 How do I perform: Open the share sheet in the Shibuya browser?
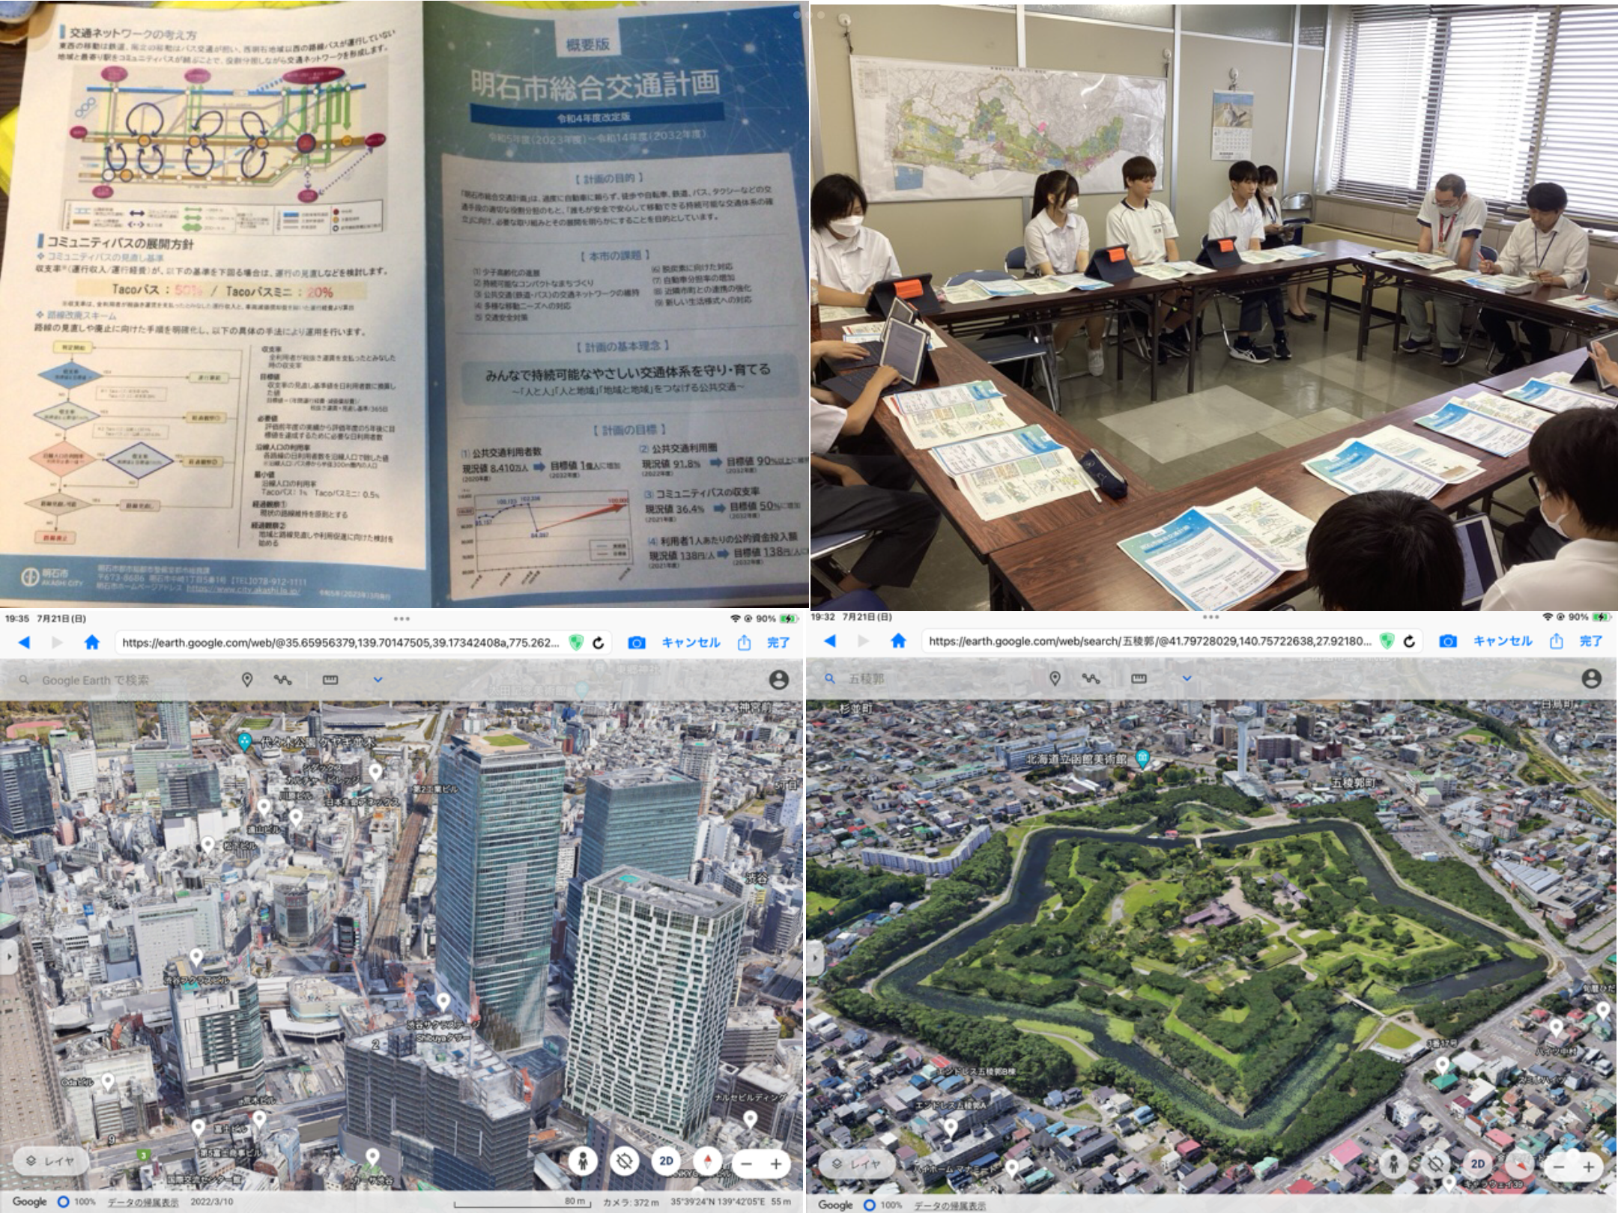coord(744,642)
